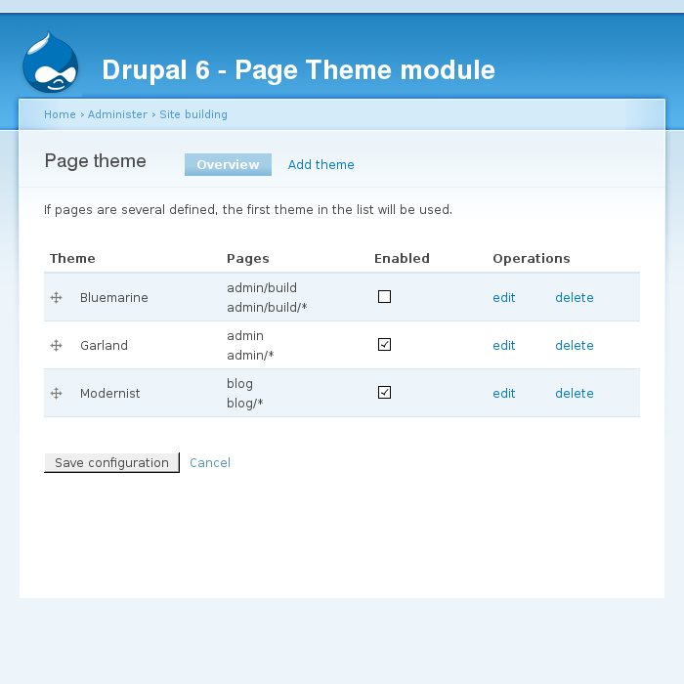Screen dimensions: 684x684
Task: Click the site title Drupal 6 - Page Theme module
Action: point(298,69)
